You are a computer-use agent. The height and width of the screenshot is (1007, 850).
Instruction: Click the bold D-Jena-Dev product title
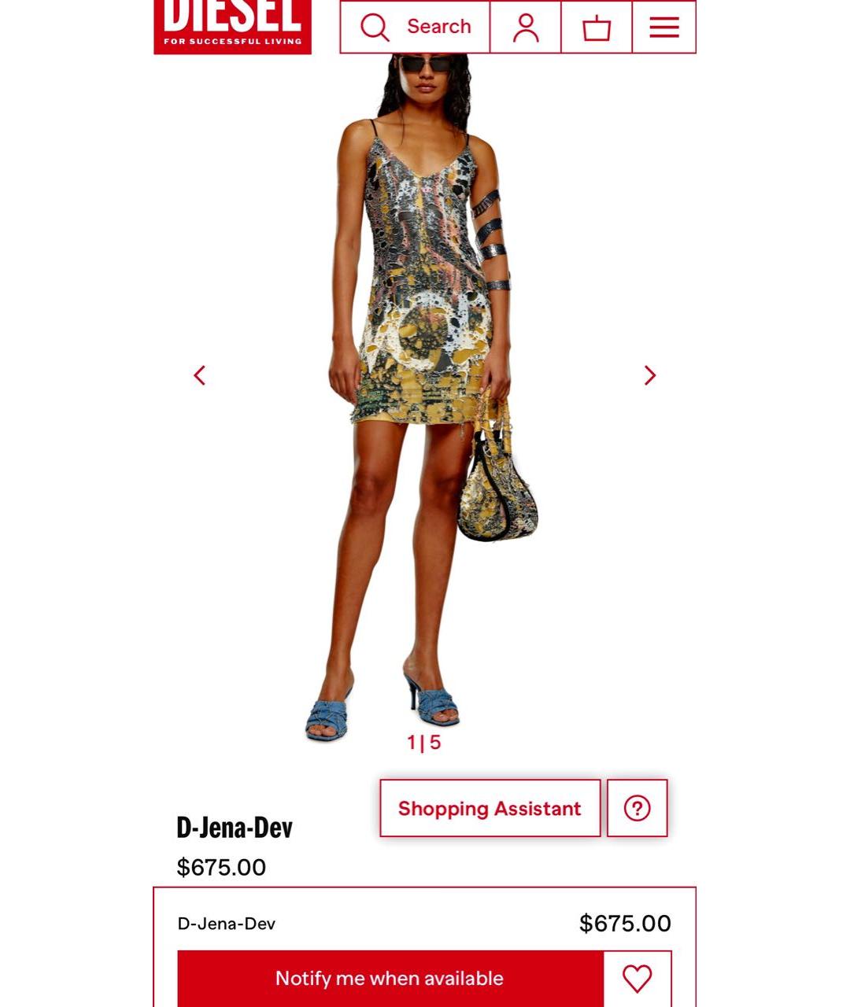pos(235,827)
